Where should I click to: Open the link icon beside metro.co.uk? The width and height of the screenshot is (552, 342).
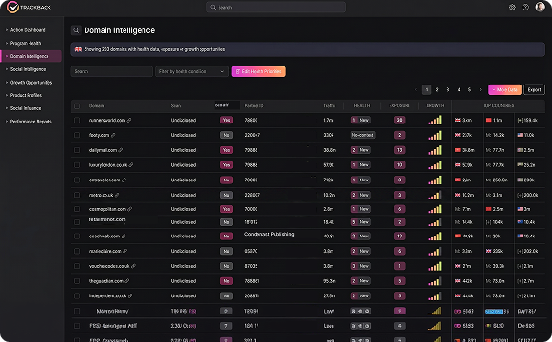(117, 195)
